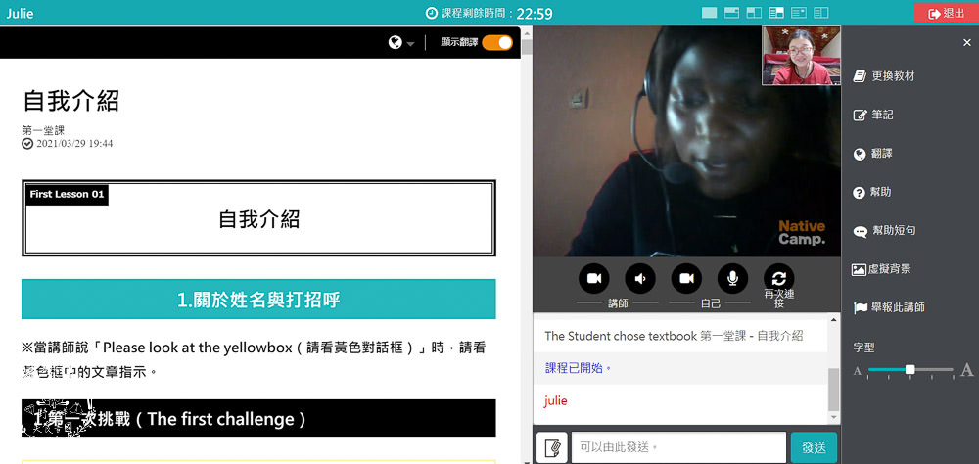Mute the teacher's speaker audio
This screenshot has width=979, height=464.
640,278
